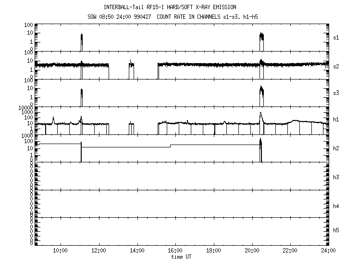Select the 14:00 time axis tick label
Screen dimensions: 346x265
pyautogui.click(x=137, y=251)
